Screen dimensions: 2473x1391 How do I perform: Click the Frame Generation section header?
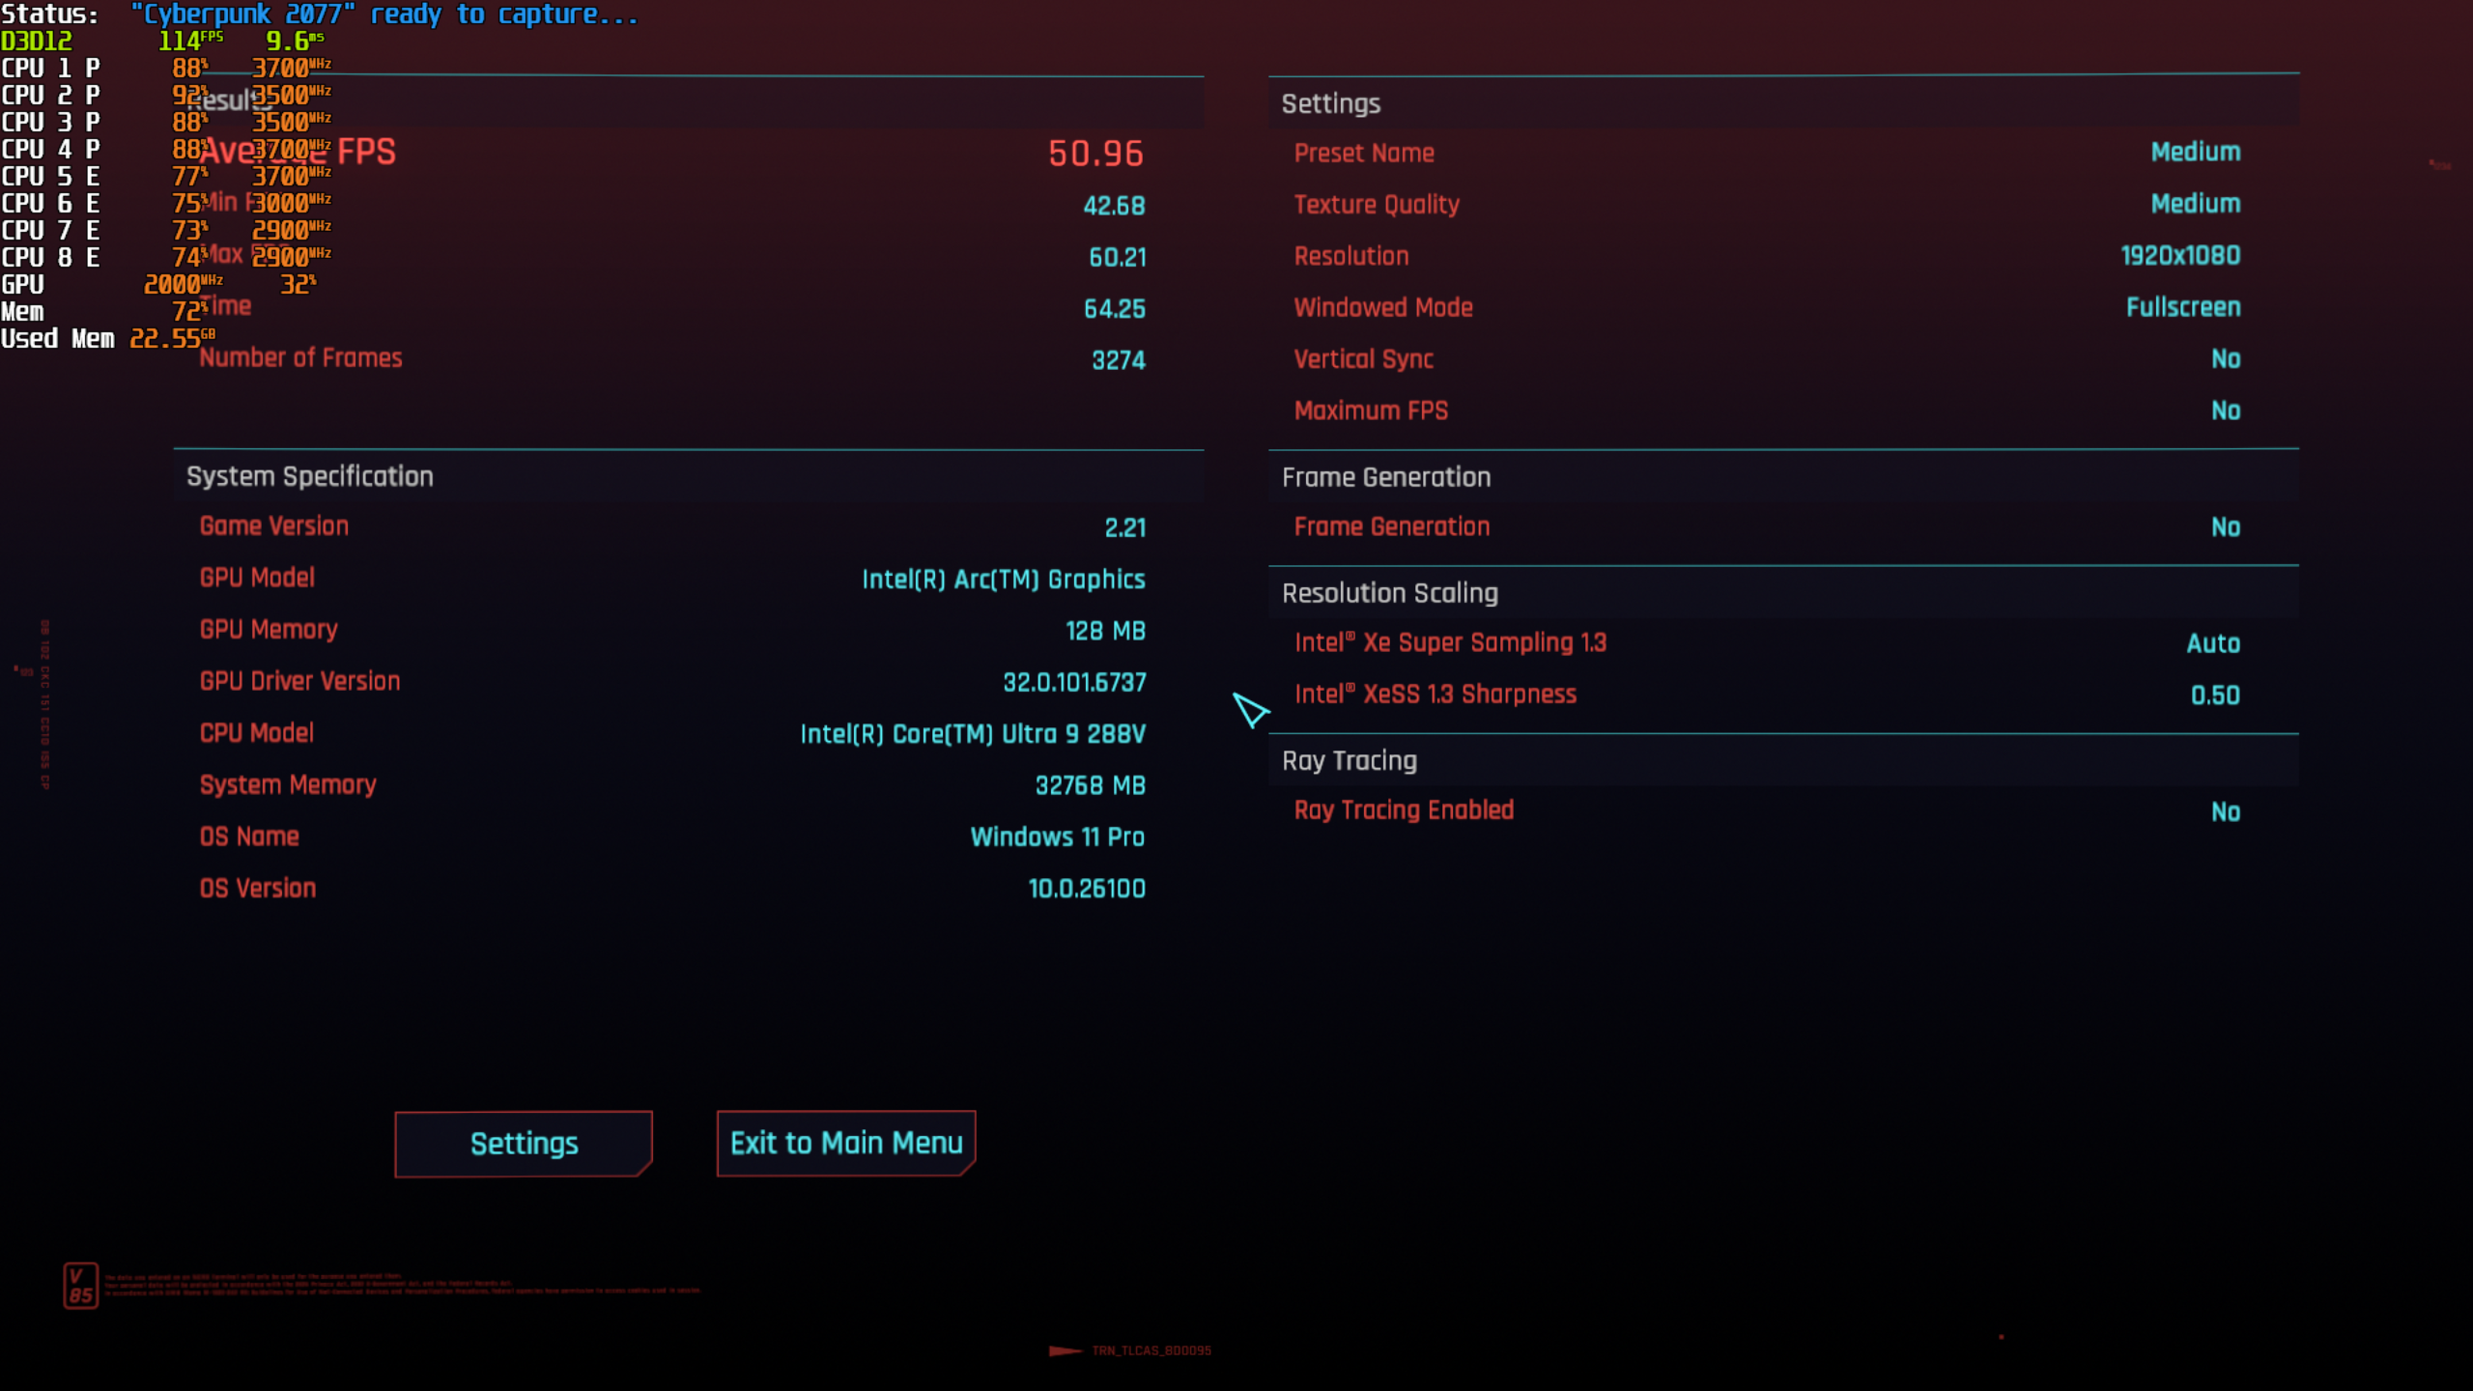pos(1386,477)
